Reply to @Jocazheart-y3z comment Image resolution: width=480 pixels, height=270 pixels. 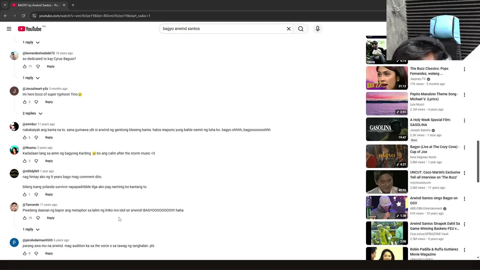coord(49,102)
